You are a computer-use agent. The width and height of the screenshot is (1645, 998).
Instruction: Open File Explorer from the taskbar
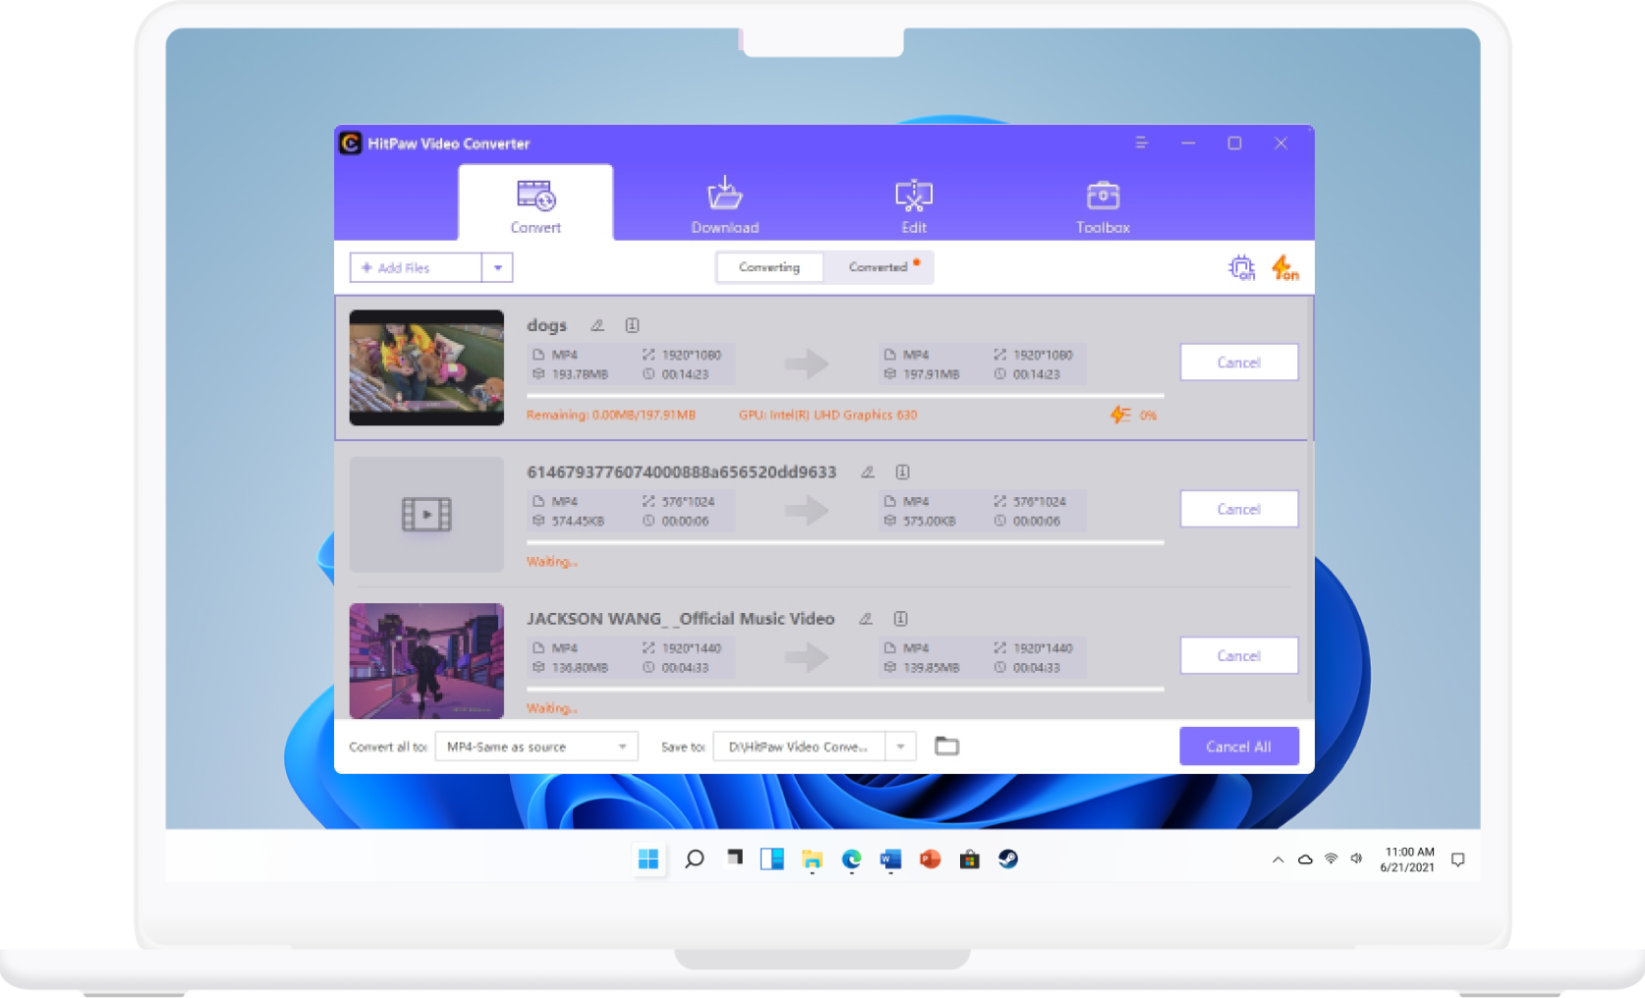pos(812,859)
